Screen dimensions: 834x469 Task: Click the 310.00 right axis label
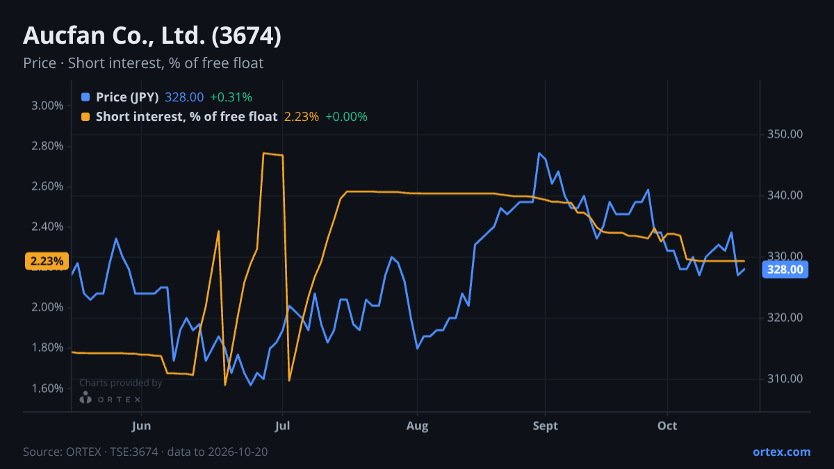[785, 379]
